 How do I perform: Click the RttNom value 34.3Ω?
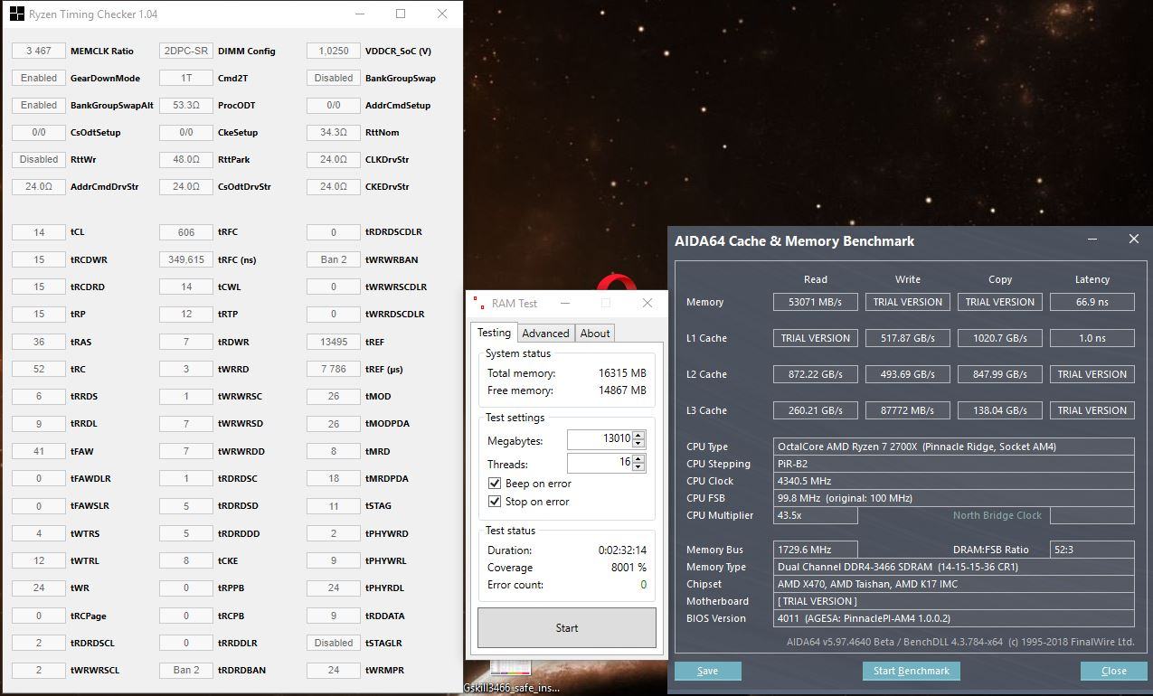334,132
